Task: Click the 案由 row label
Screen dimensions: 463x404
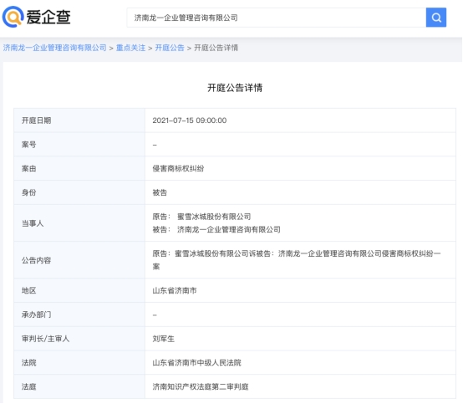Action: 29,168
